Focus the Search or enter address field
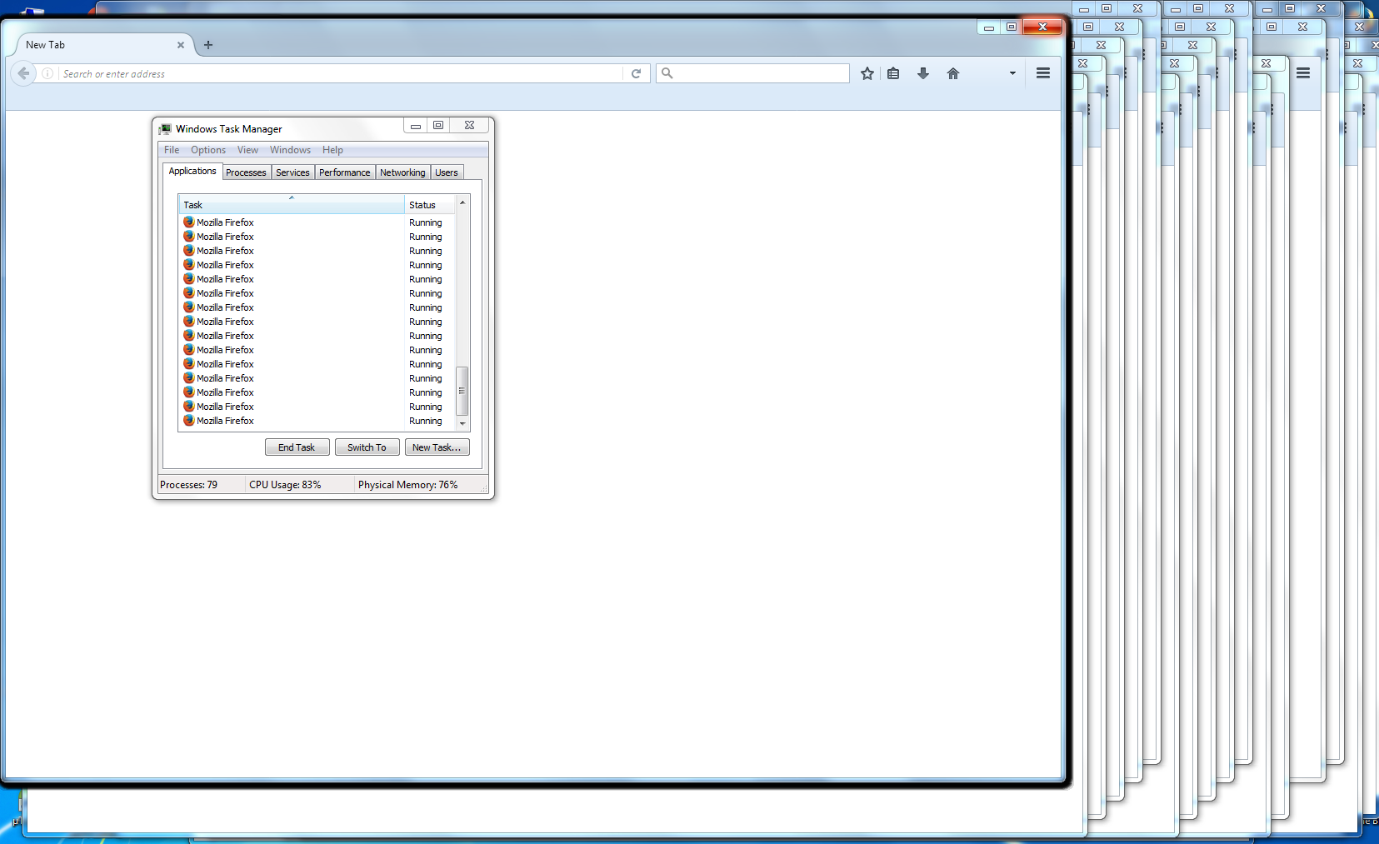The height and width of the screenshot is (844, 1379). point(340,73)
